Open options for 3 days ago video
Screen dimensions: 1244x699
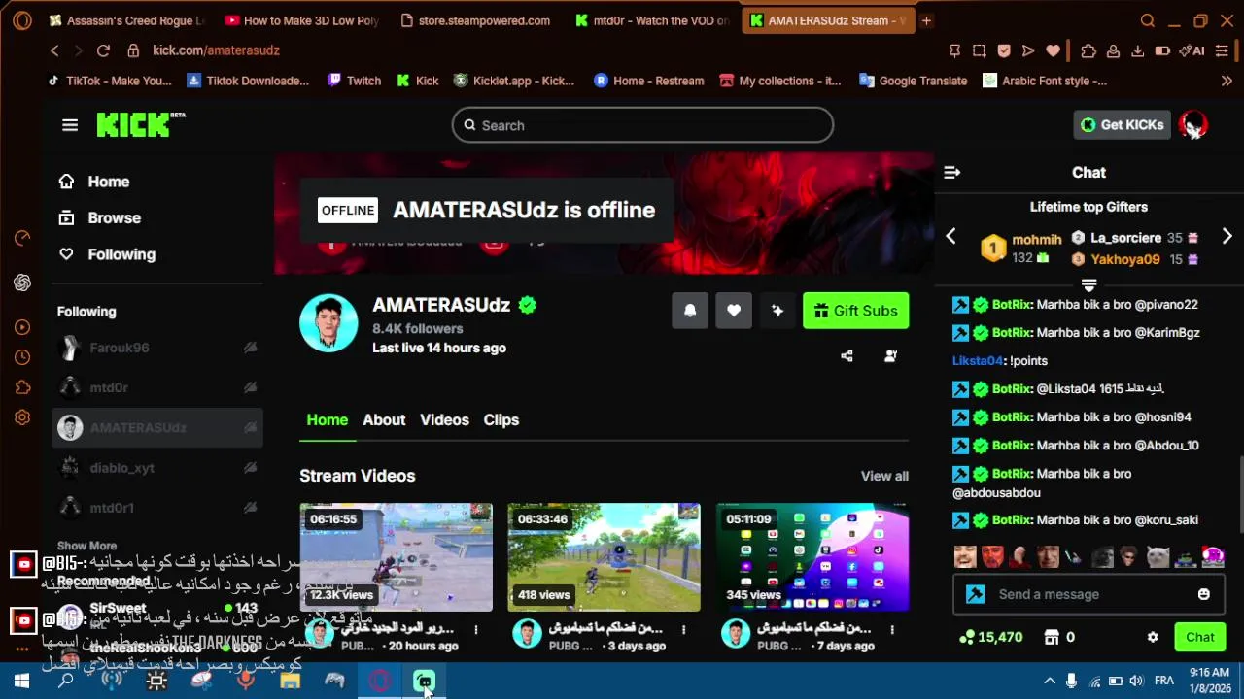pyautogui.click(x=683, y=630)
